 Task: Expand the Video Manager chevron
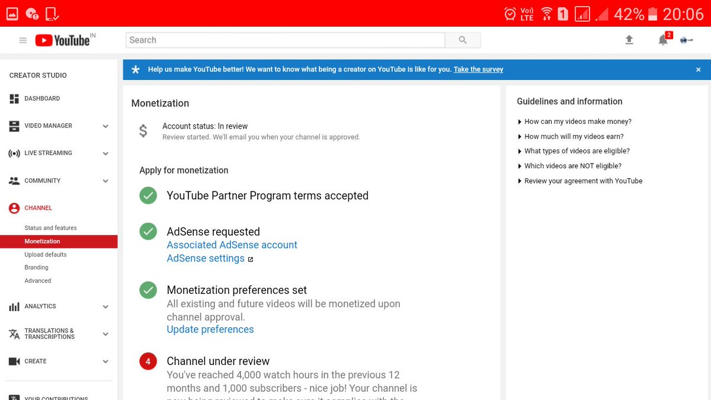(105, 126)
